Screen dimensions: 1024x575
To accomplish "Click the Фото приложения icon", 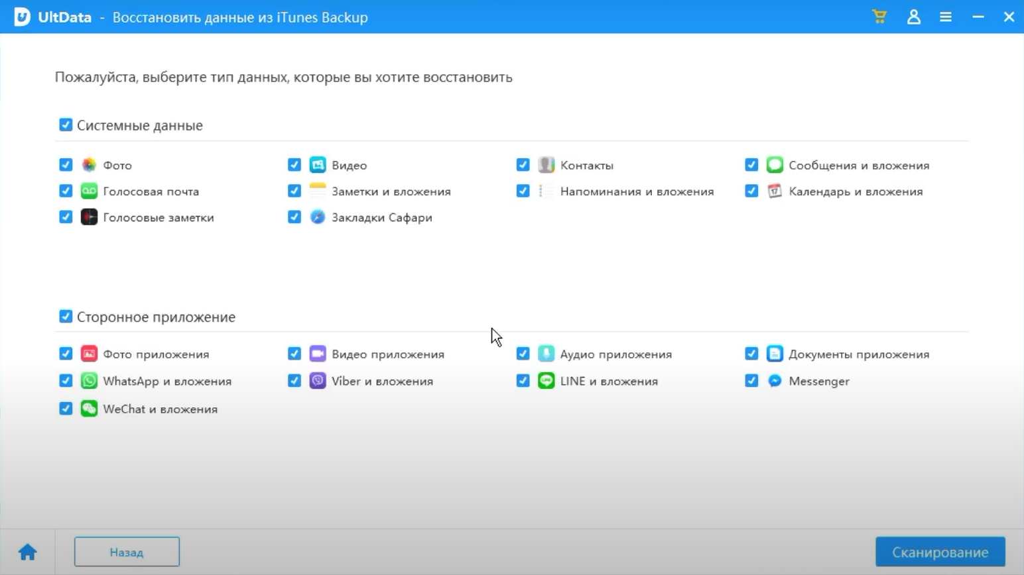I will [x=89, y=354].
